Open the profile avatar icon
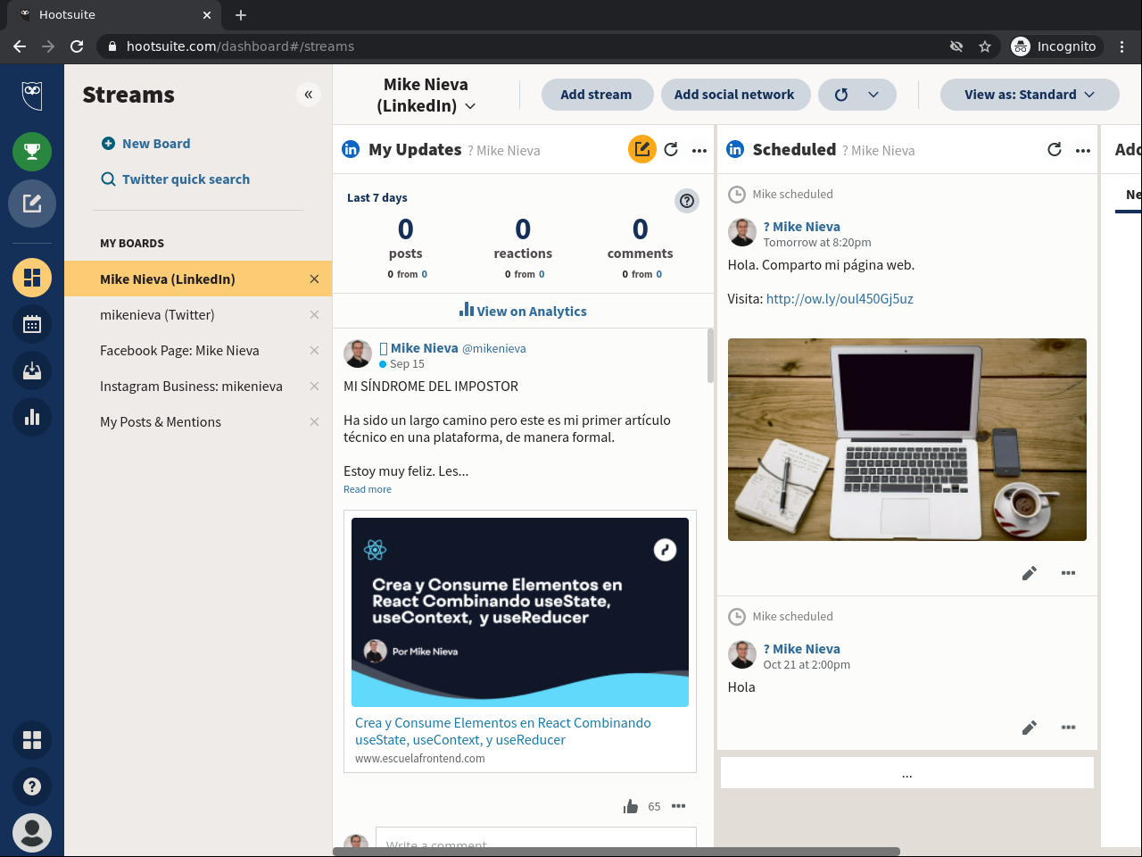 coord(32,833)
